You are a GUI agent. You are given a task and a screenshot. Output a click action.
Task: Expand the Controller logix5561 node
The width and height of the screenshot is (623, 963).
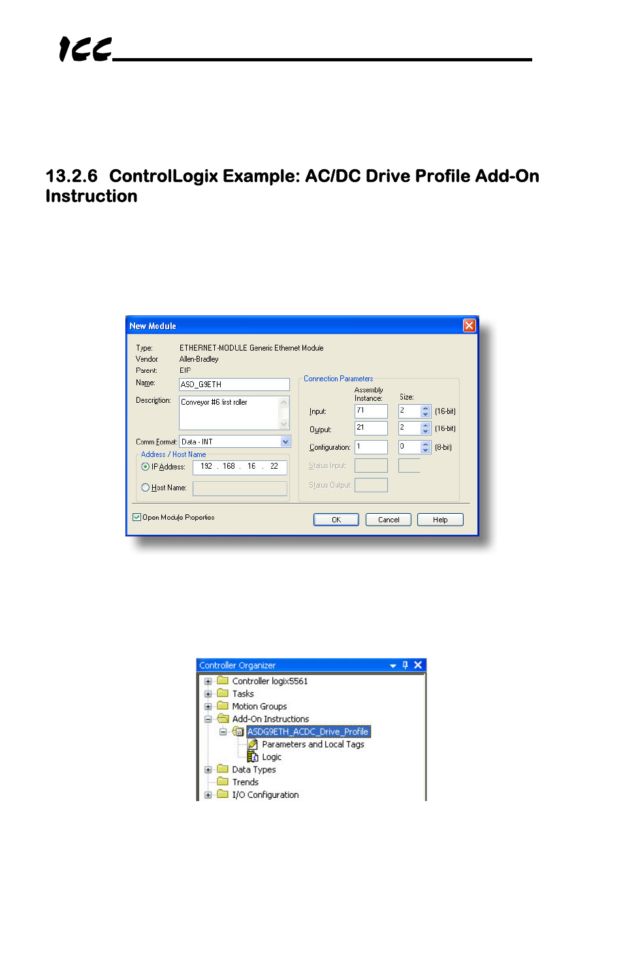point(208,681)
